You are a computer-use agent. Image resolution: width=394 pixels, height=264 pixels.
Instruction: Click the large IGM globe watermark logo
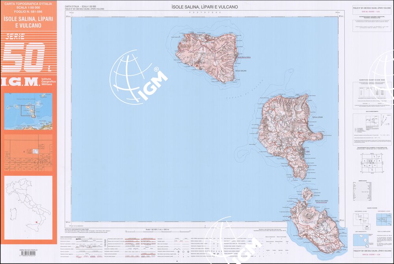(x=137, y=80)
